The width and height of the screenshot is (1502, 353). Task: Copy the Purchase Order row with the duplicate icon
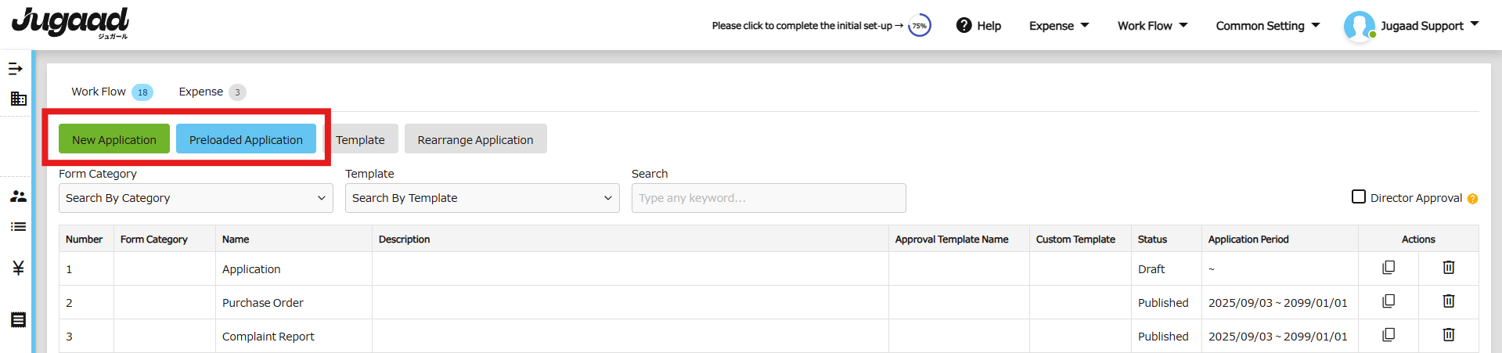pyautogui.click(x=1389, y=301)
